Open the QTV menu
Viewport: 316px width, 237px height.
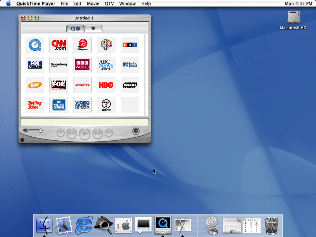tap(109, 3)
